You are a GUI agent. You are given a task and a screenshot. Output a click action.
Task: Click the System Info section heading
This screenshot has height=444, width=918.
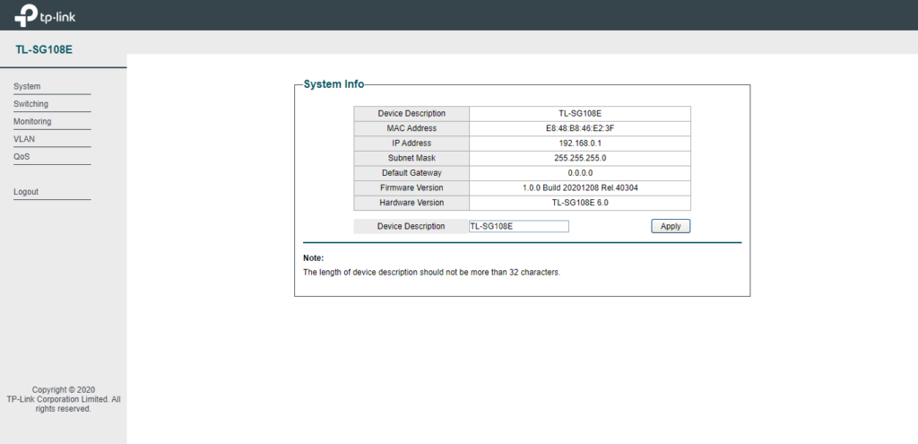point(334,84)
